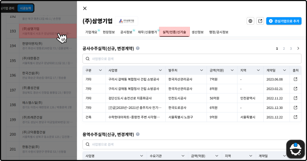Go to page 3 of 공사수주실적

[x=291, y=48]
